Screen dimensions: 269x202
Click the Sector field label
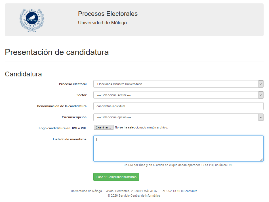click(81, 95)
